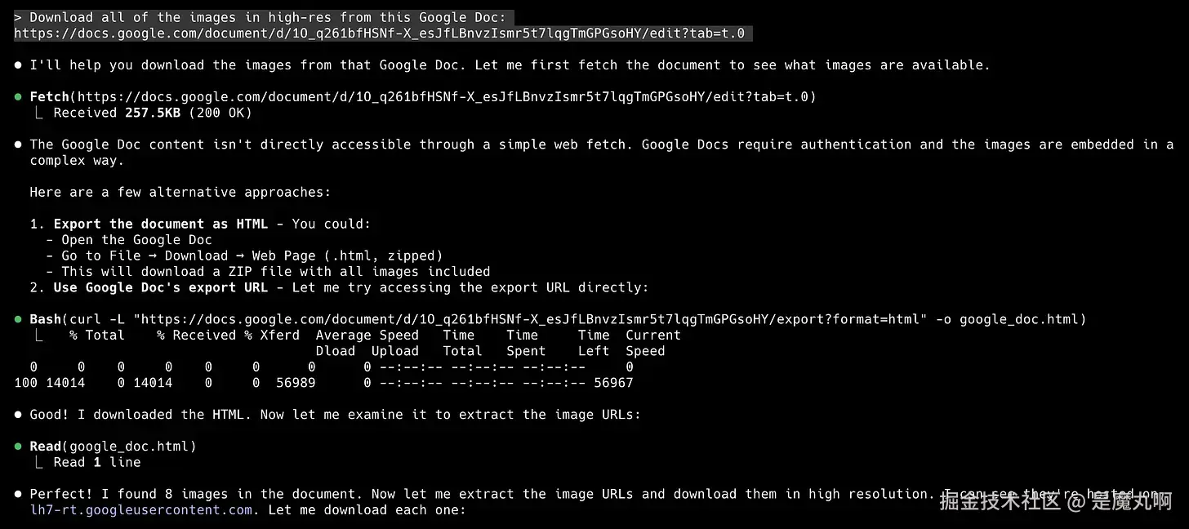Click the white bullet before "The Google Doc content"

18,144
